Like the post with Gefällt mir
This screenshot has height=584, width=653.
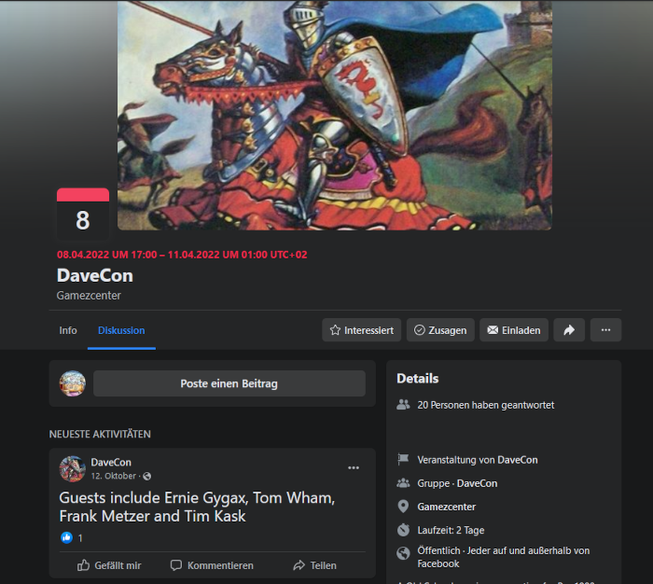pos(109,565)
